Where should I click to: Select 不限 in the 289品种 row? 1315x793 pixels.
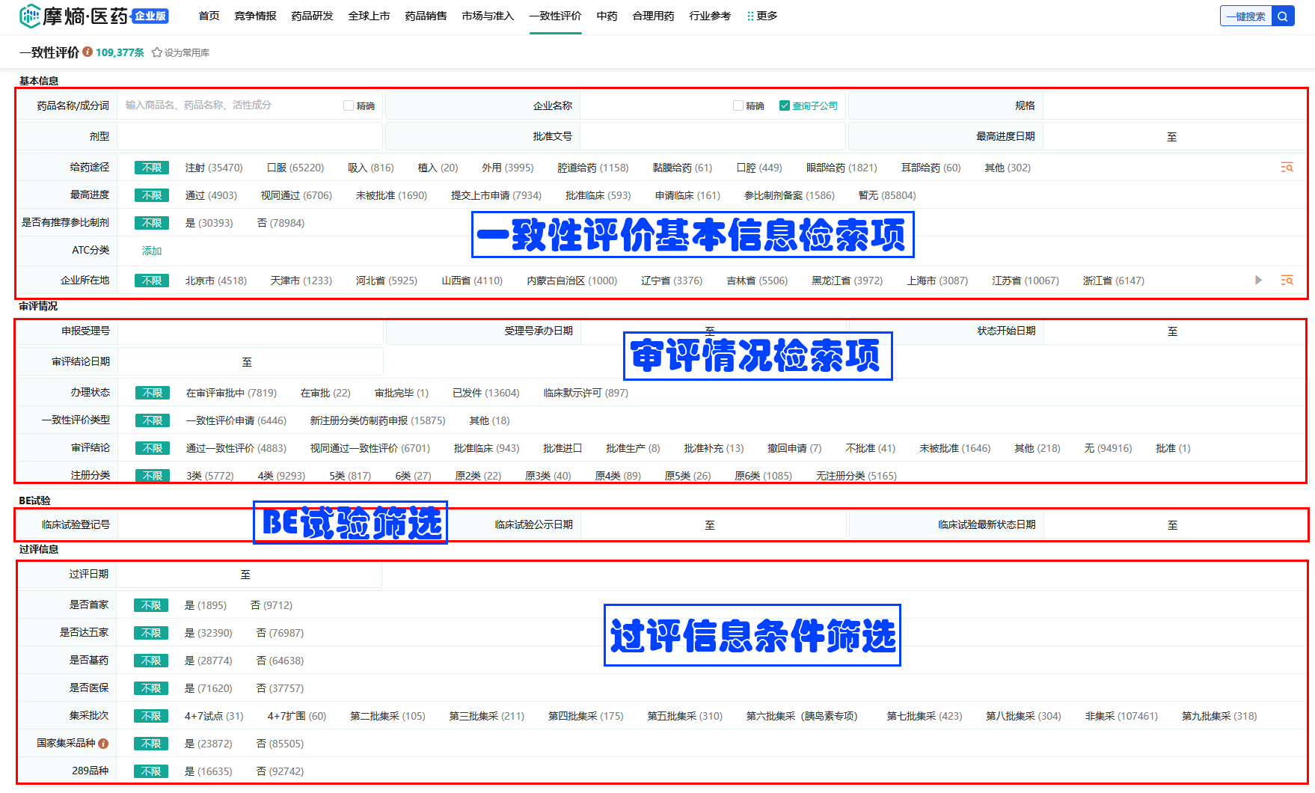coord(151,771)
